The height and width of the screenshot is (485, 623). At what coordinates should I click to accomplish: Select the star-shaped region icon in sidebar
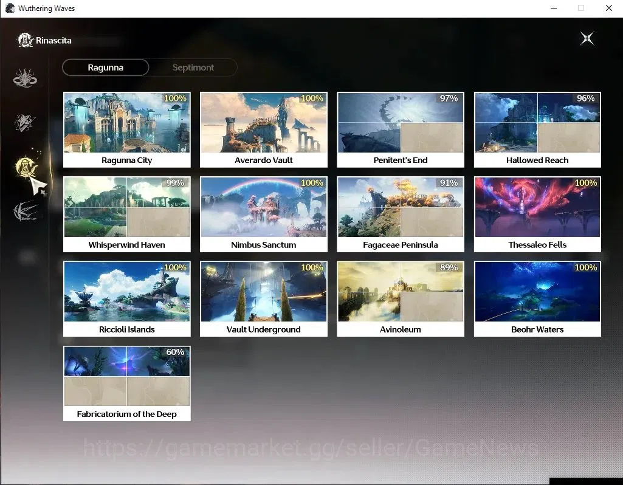25,123
